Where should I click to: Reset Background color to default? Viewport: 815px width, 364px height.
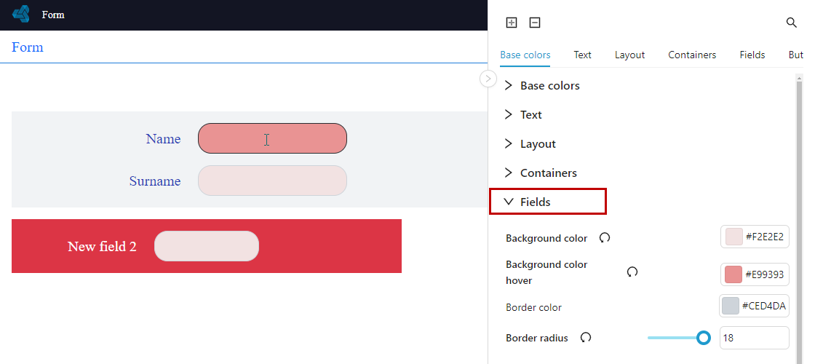[x=605, y=237]
